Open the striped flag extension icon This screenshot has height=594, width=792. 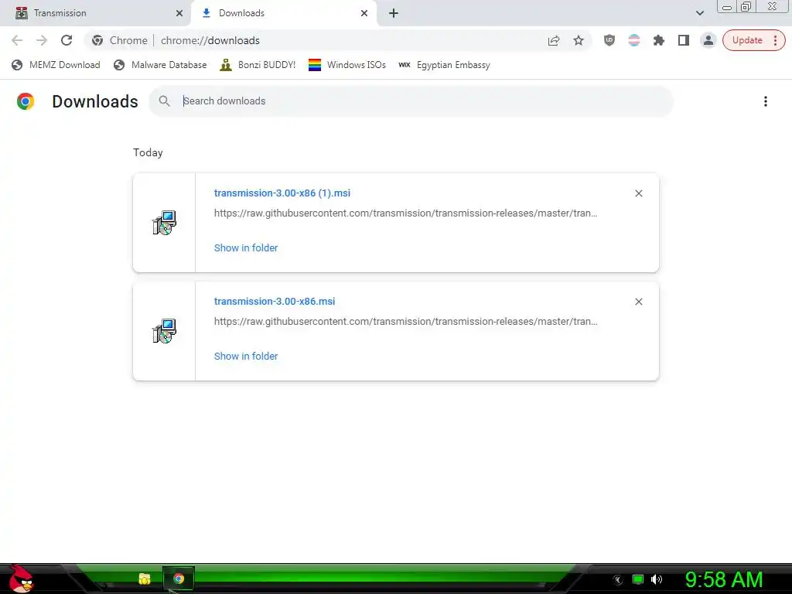click(x=634, y=40)
